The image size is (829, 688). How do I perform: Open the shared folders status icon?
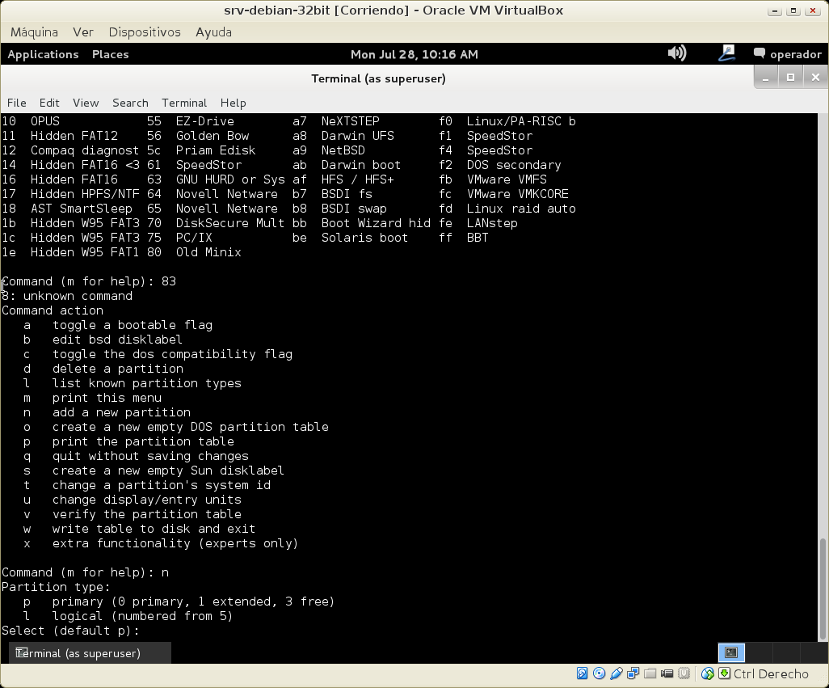pyautogui.click(x=650, y=673)
